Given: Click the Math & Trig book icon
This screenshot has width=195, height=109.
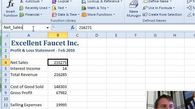Looking at the screenshot, I should point(84,8).
